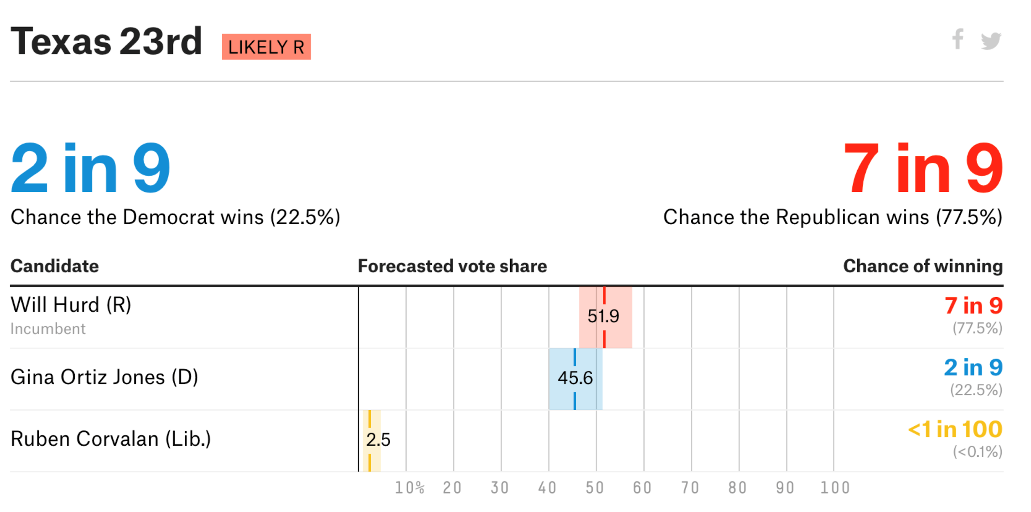
Task: Click the Incumbent label under Will Hurd
Action: (x=48, y=329)
